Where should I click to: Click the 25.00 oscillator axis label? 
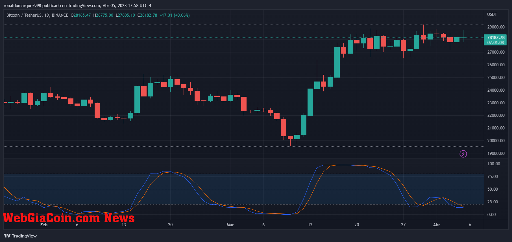coord(493,202)
